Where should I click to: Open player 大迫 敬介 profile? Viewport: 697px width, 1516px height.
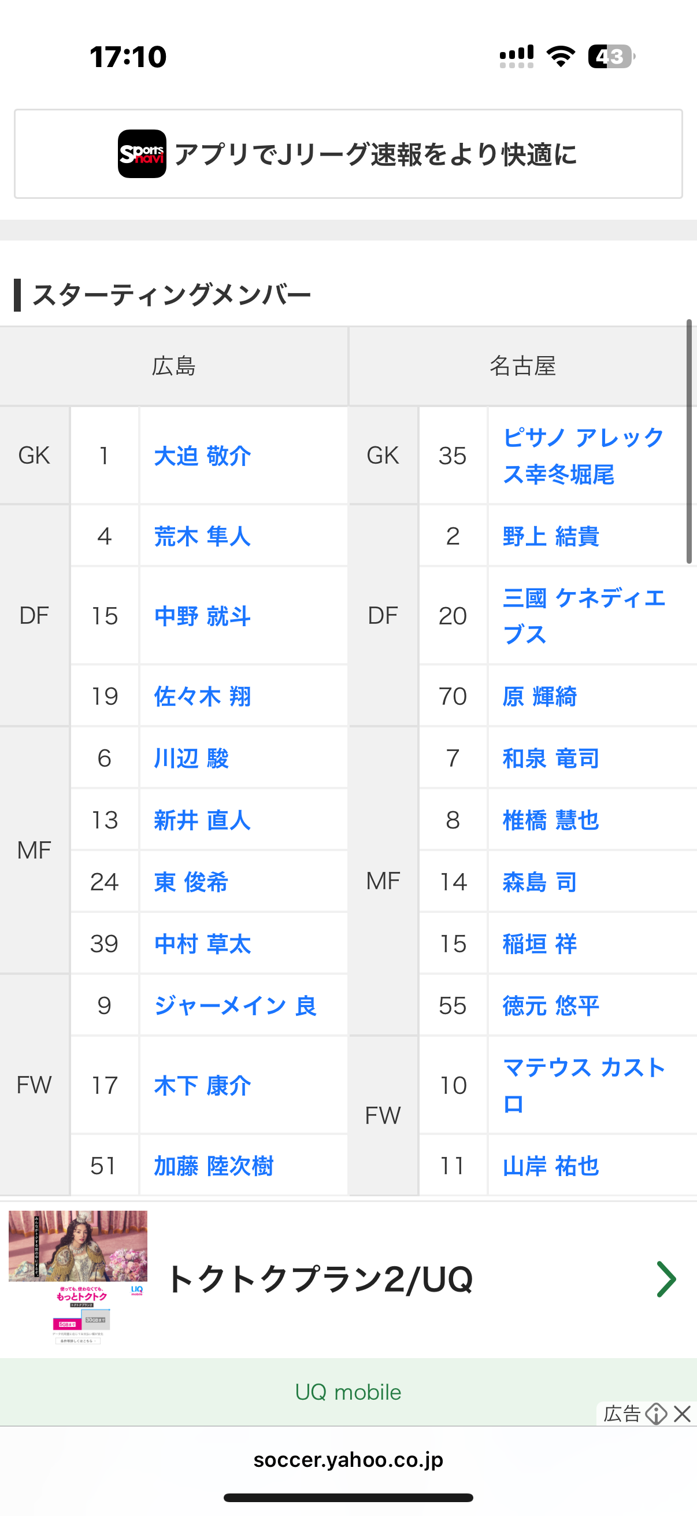click(202, 456)
